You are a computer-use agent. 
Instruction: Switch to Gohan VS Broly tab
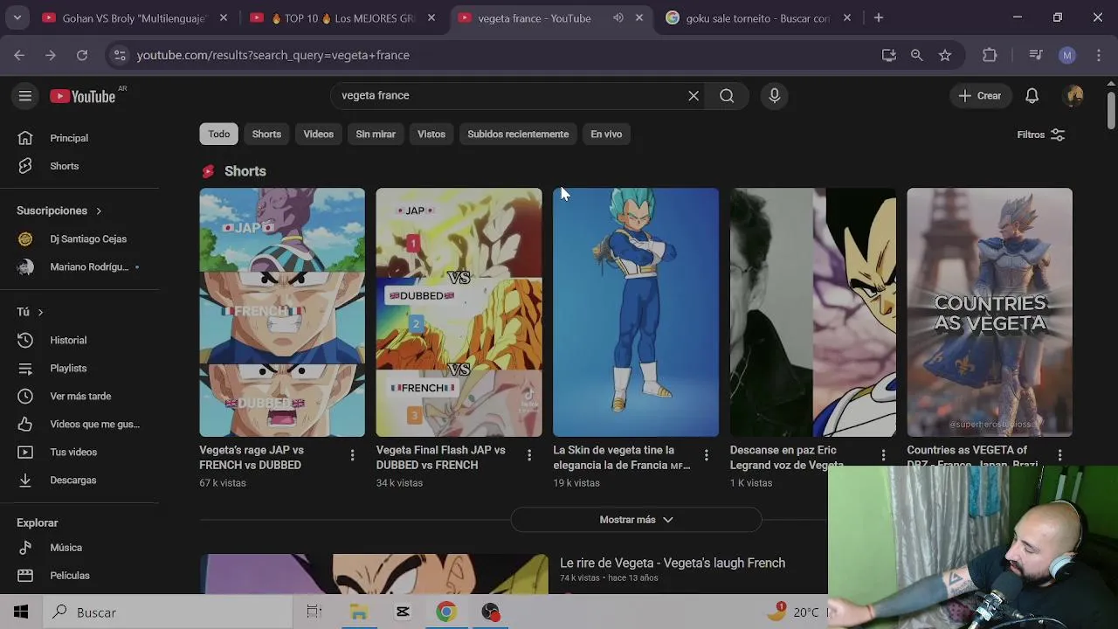135,17
